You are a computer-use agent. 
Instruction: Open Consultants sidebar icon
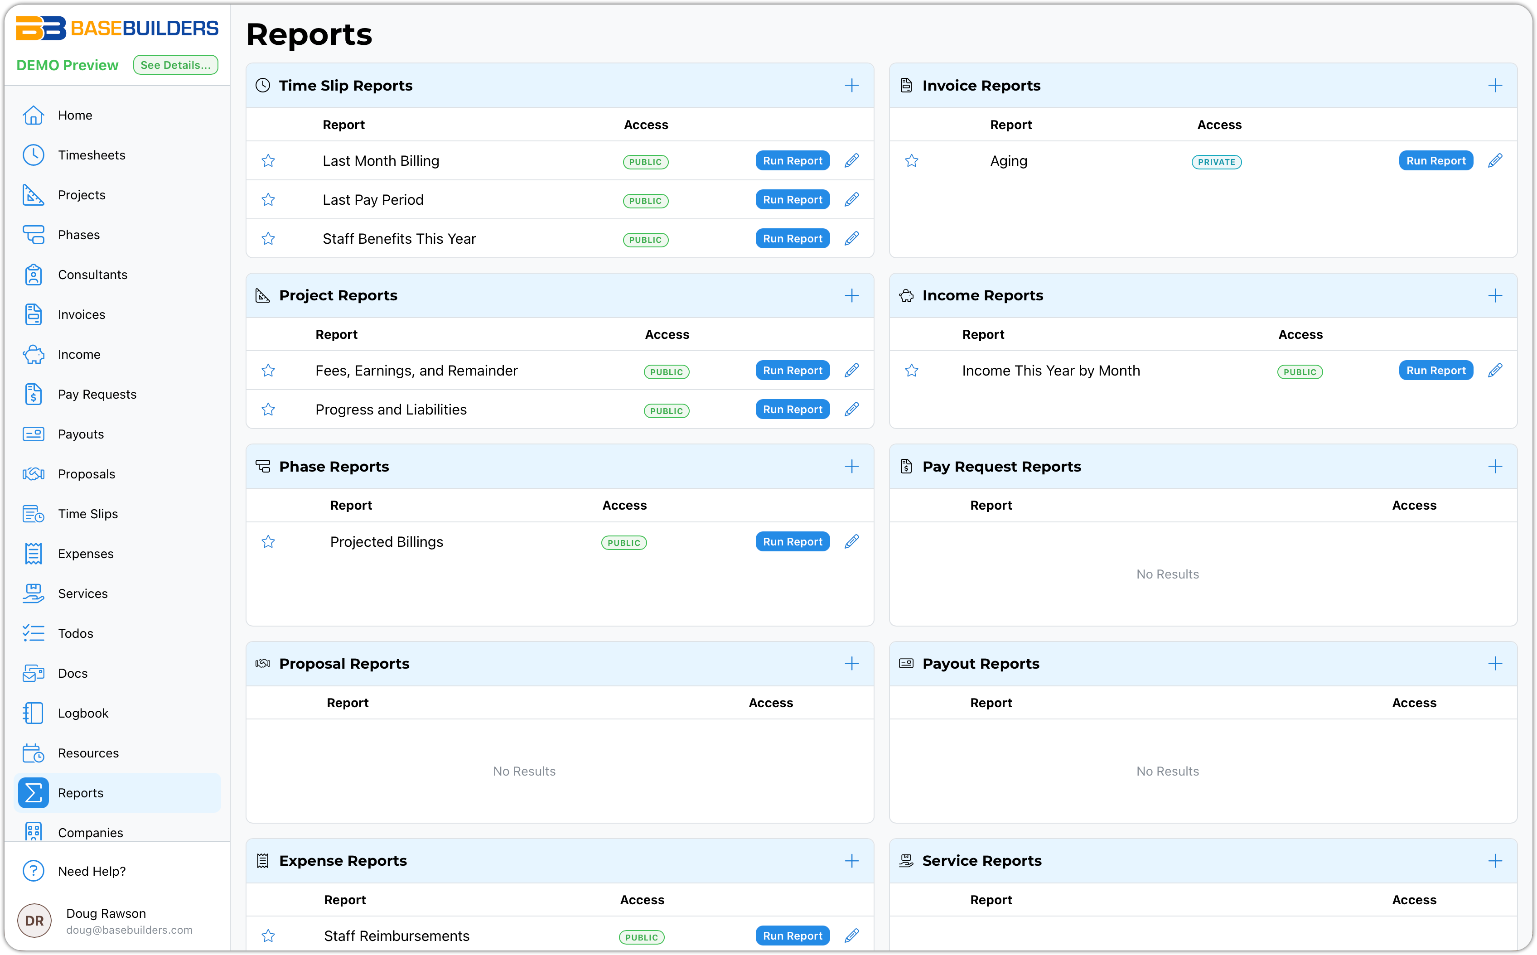click(x=33, y=275)
